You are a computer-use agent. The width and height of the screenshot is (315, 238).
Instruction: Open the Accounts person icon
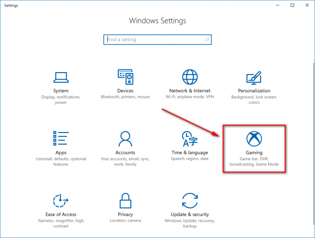(x=125, y=139)
